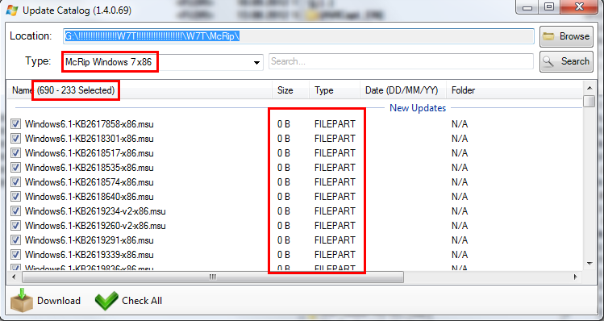Click the Location path input field

pos(298,36)
